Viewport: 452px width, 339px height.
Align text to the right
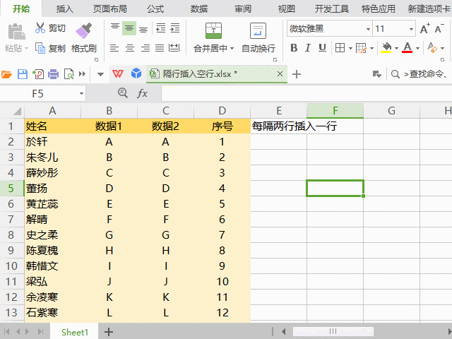point(145,48)
